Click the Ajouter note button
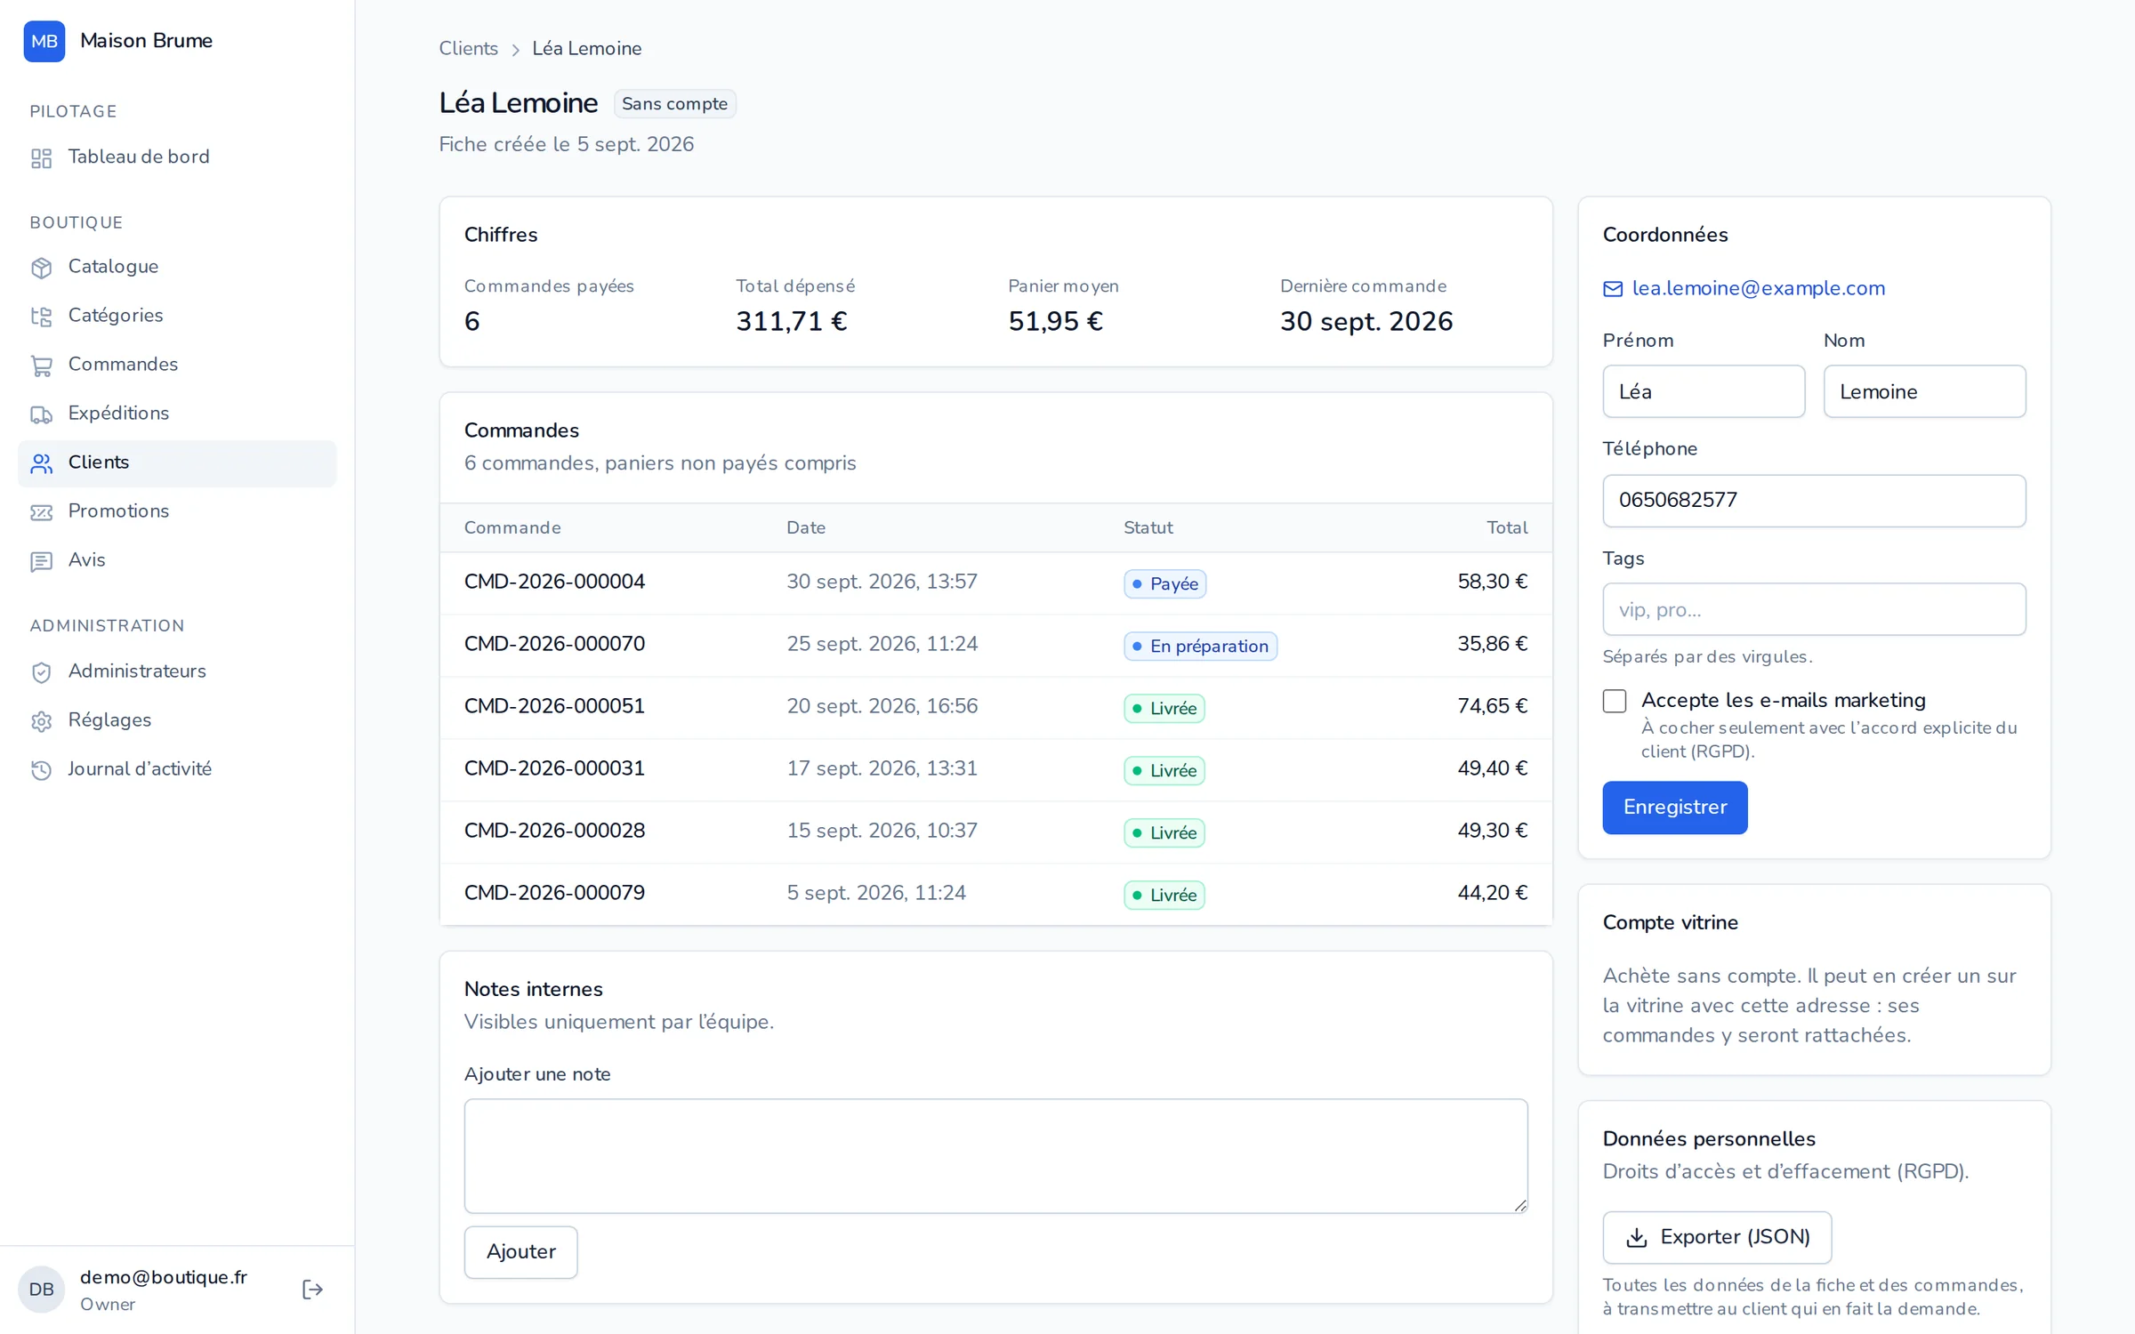This screenshot has width=2135, height=1334. point(520,1252)
